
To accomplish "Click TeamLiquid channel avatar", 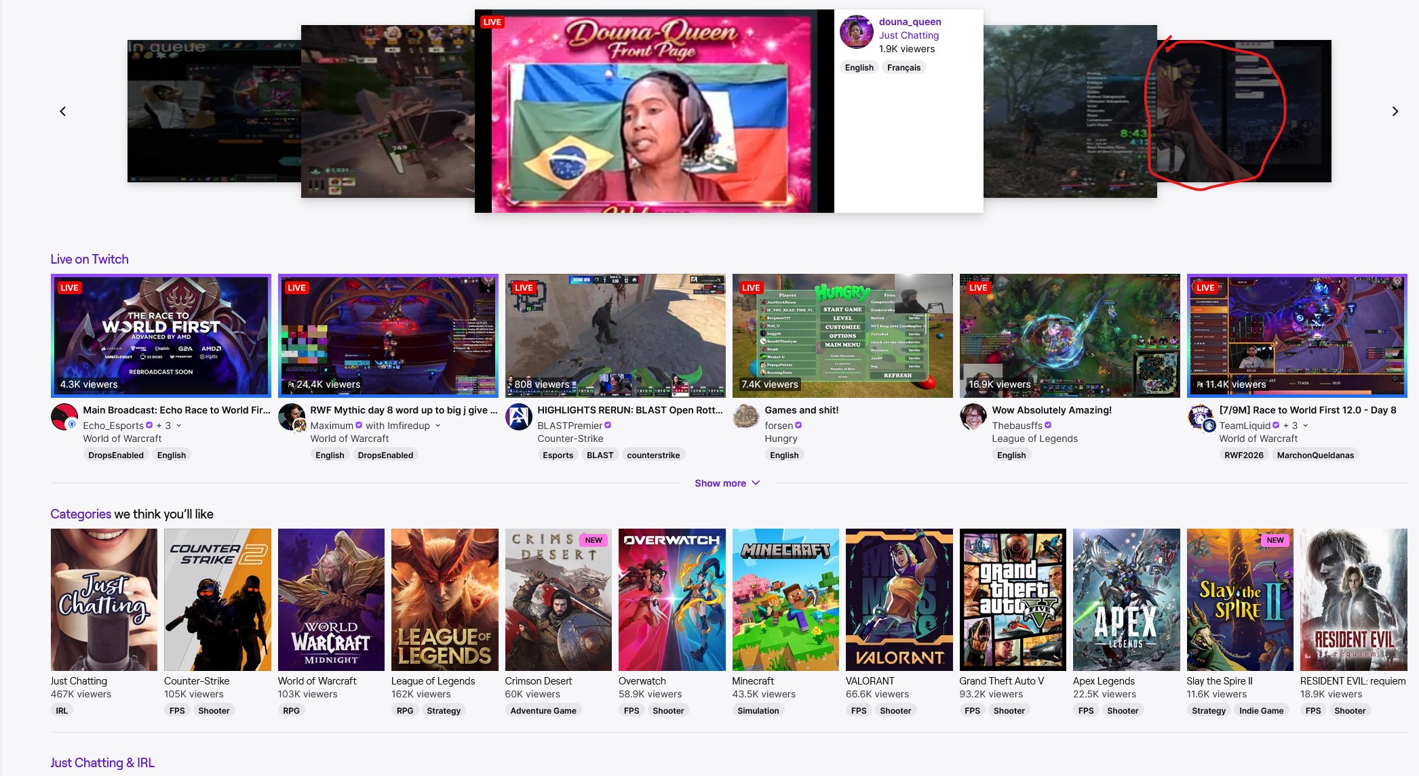I will (1201, 417).
